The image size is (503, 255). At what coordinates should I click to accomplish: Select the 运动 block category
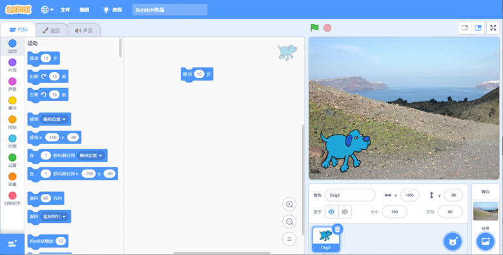12,46
